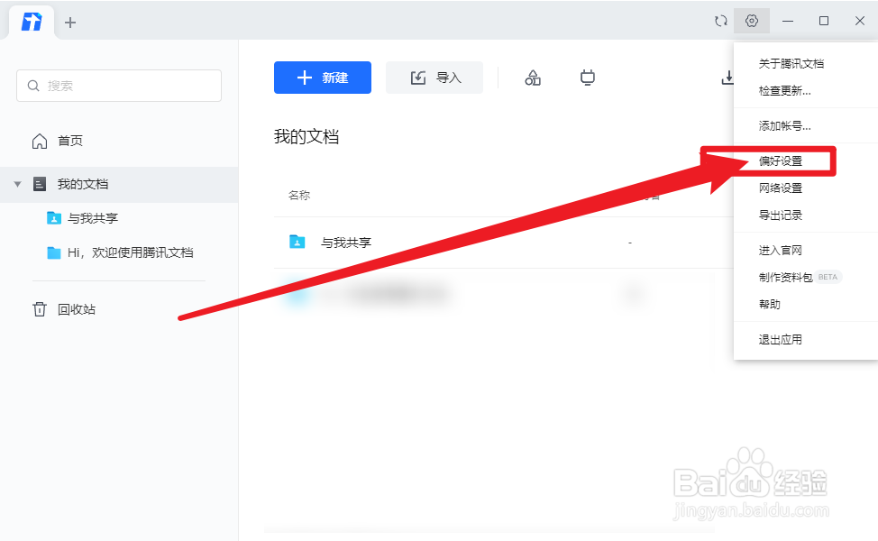Image resolution: width=878 pixels, height=541 pixels.
Task: Click the 导入 import button
Action: [x=434, y=78]
